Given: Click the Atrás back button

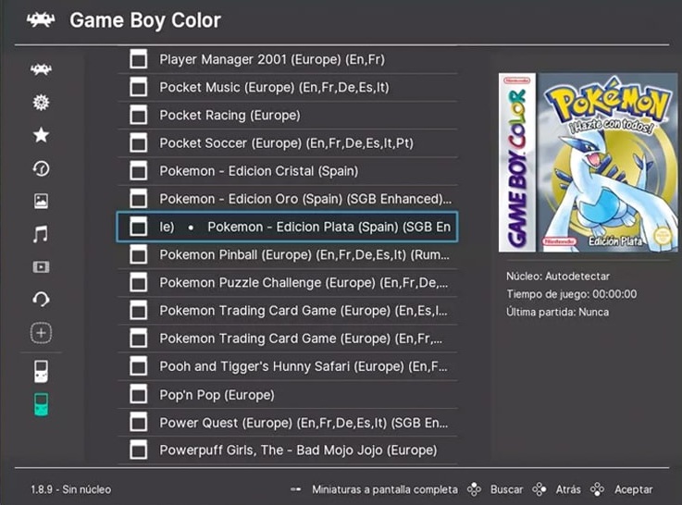Looking at the screenshot, I should point(568,489).
